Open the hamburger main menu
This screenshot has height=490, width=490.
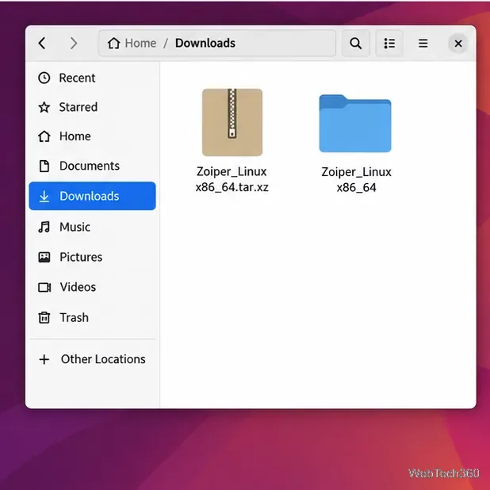[x=423, y=43]
